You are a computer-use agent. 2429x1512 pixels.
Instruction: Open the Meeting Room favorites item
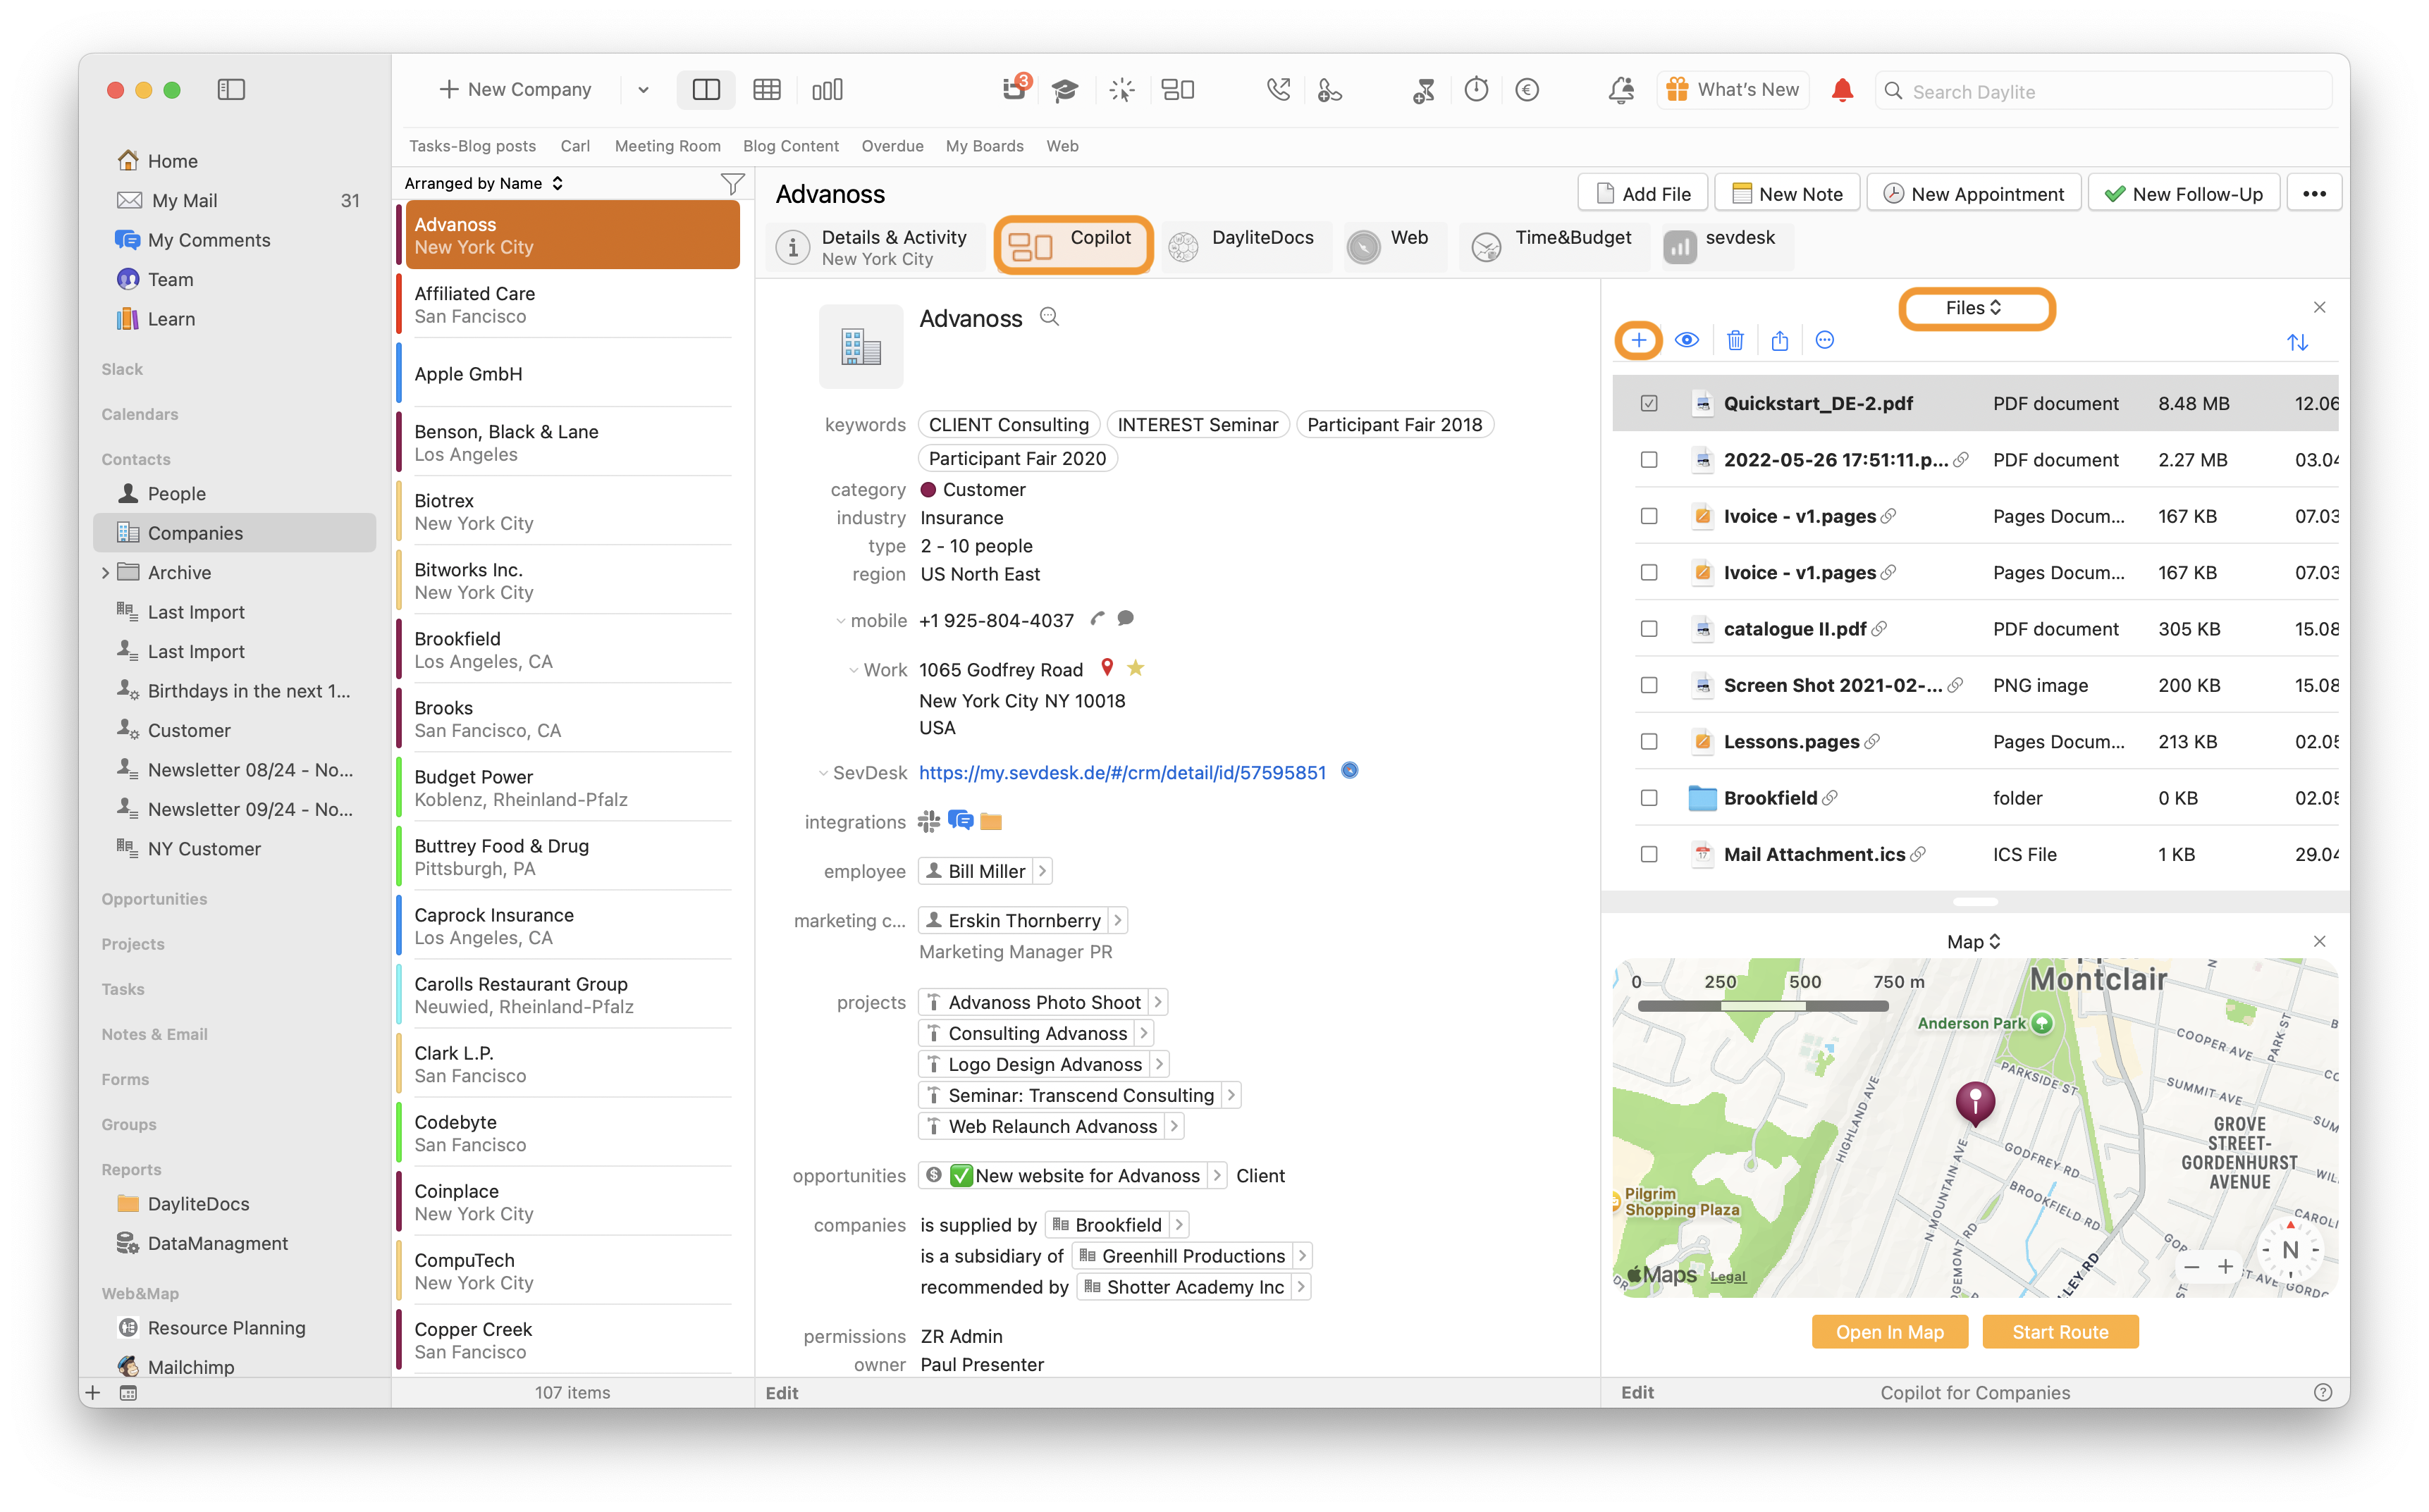(x=668, y=146)
